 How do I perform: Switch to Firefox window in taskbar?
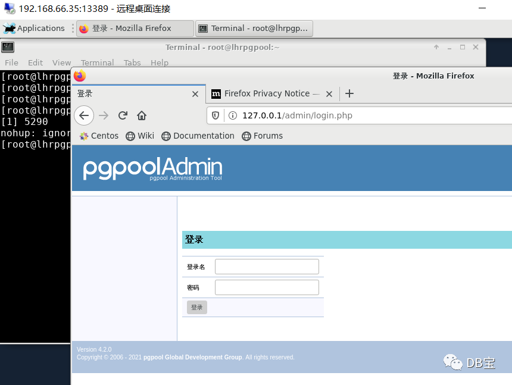[x=135, y=29]
